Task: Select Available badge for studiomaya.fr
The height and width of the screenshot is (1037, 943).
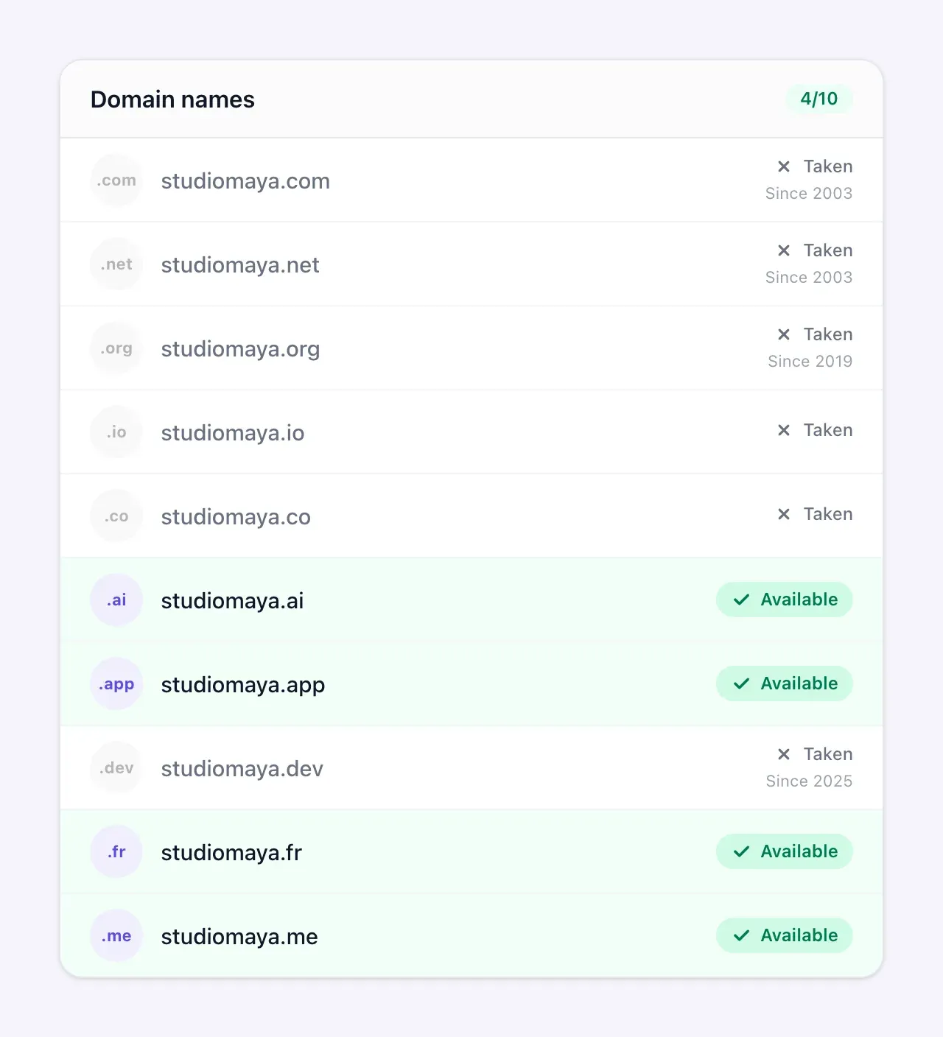Action: (x=785, y=851)
